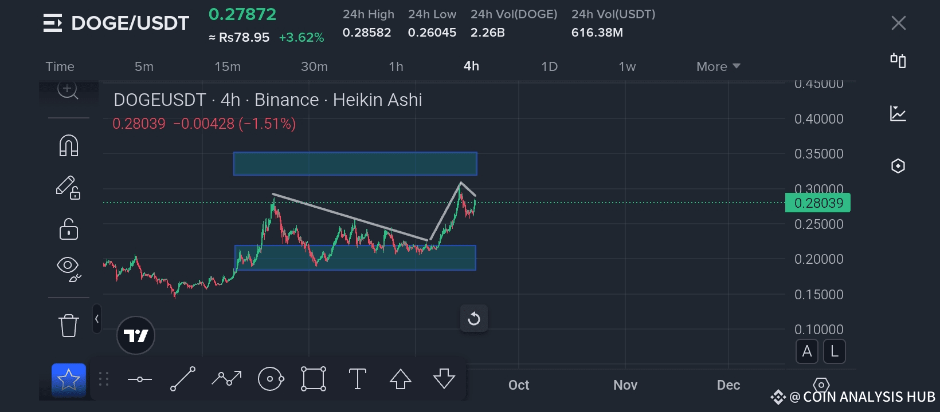This screenshot has height=412, width=940.
Task: Insert a down arrow marker
Action: [444, 379]
